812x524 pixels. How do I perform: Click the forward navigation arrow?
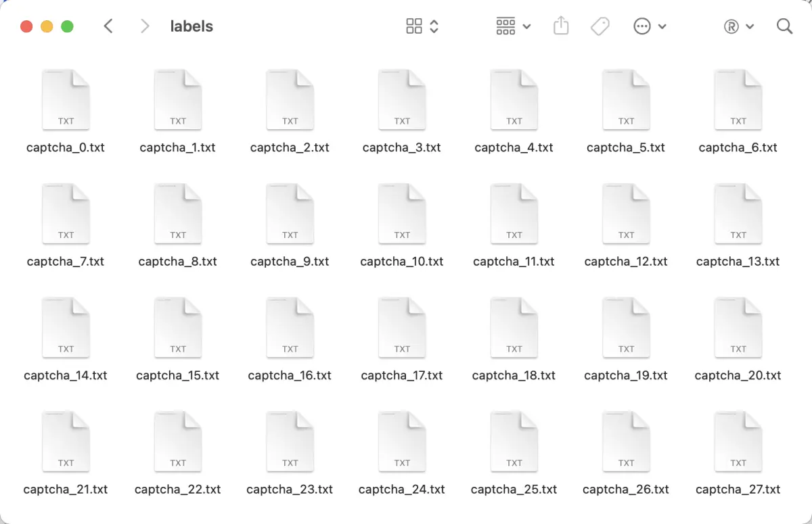point(144,26)
